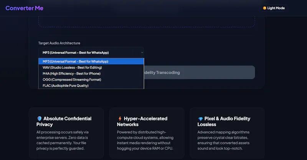Click the lightning bolt icon
This screenshot has width=307, height=160.
(120, 118)
